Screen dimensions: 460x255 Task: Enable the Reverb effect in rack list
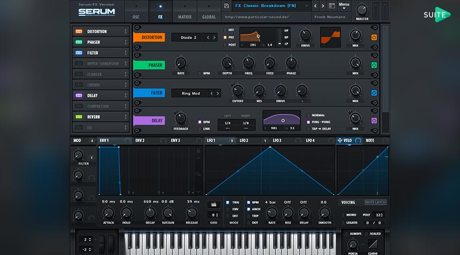click(x=79, y=117)
